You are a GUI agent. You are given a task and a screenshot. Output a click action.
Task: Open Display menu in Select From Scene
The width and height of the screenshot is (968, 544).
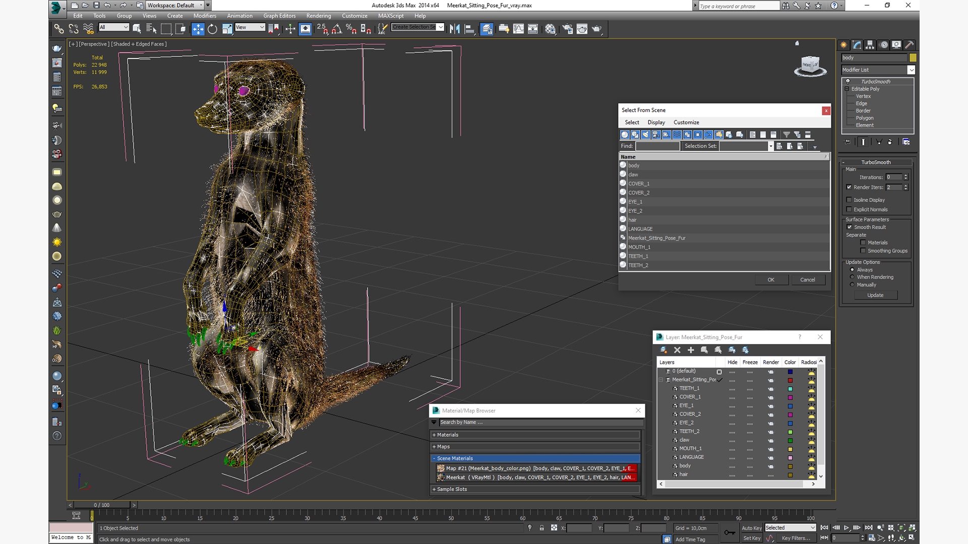coord(656,122)
